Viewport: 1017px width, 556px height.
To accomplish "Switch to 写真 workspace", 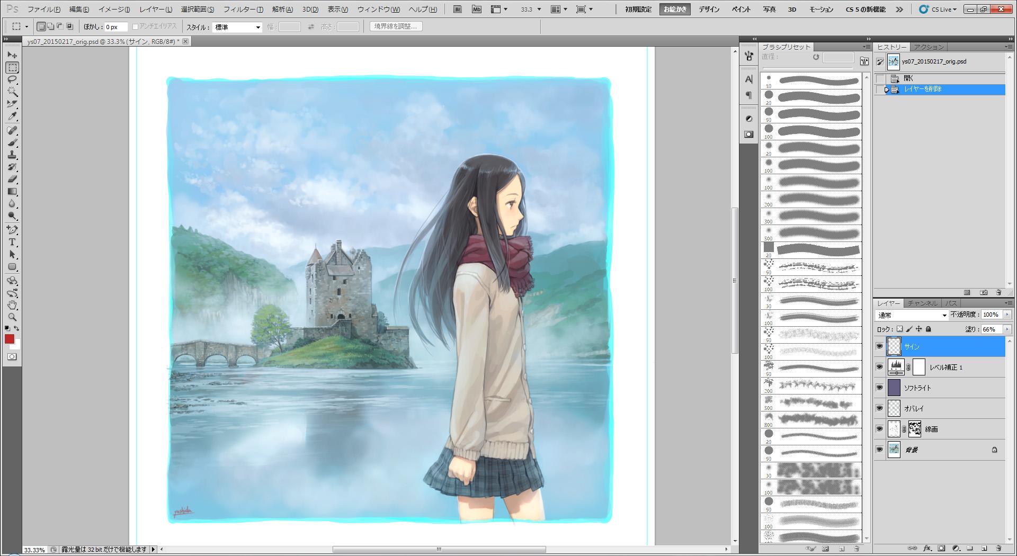I will coord(769,10).
